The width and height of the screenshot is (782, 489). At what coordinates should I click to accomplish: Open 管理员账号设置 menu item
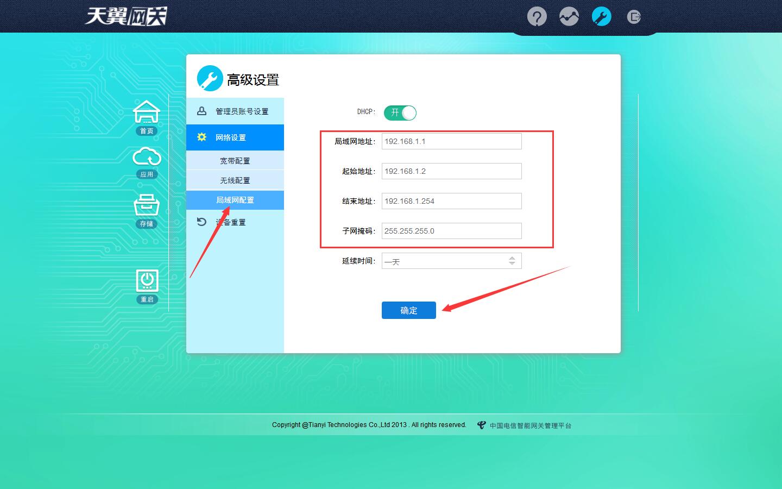pos(235,111)
